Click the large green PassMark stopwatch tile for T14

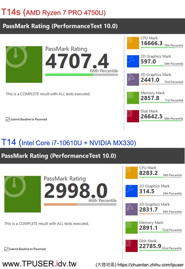pyautogui.click(x=23, y=194)
